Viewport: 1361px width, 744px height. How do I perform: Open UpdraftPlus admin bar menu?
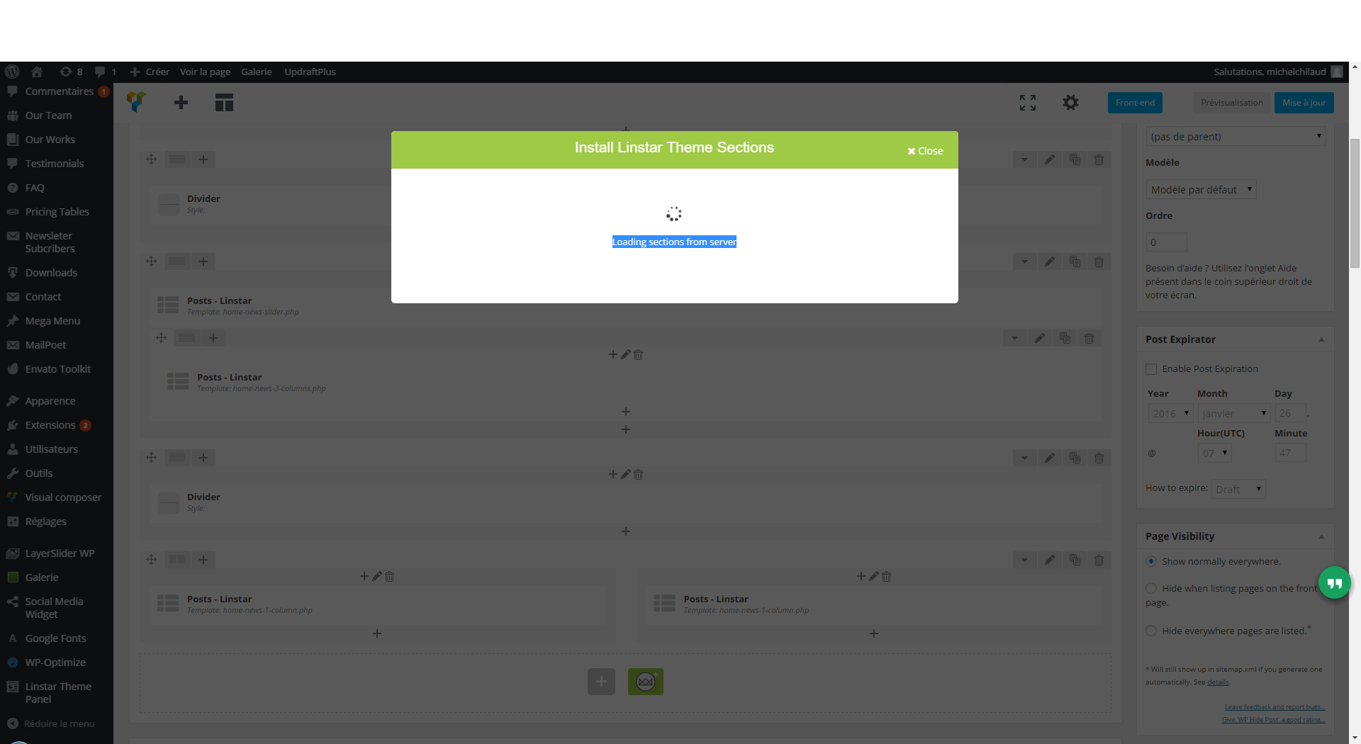tap(310, 72)
